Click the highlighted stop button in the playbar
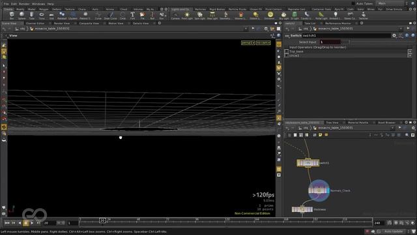The height and width of the screenshot is (235, 417). tap(26, 223)
